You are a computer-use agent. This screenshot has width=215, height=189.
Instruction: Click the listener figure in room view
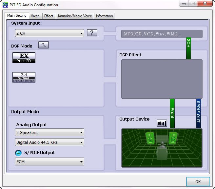[161, 152]
